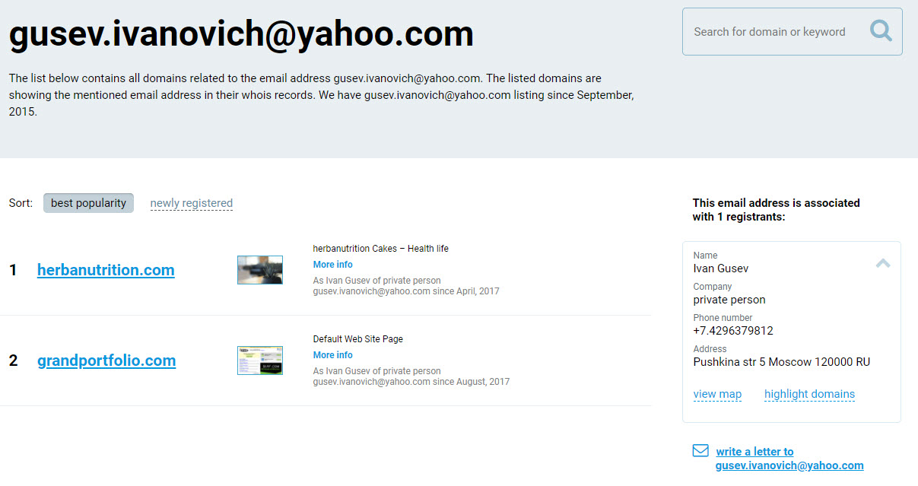This screenshot has height=486, width=918.
Task: Collapse the registrant details with the chevron
Action: point(883,263)
